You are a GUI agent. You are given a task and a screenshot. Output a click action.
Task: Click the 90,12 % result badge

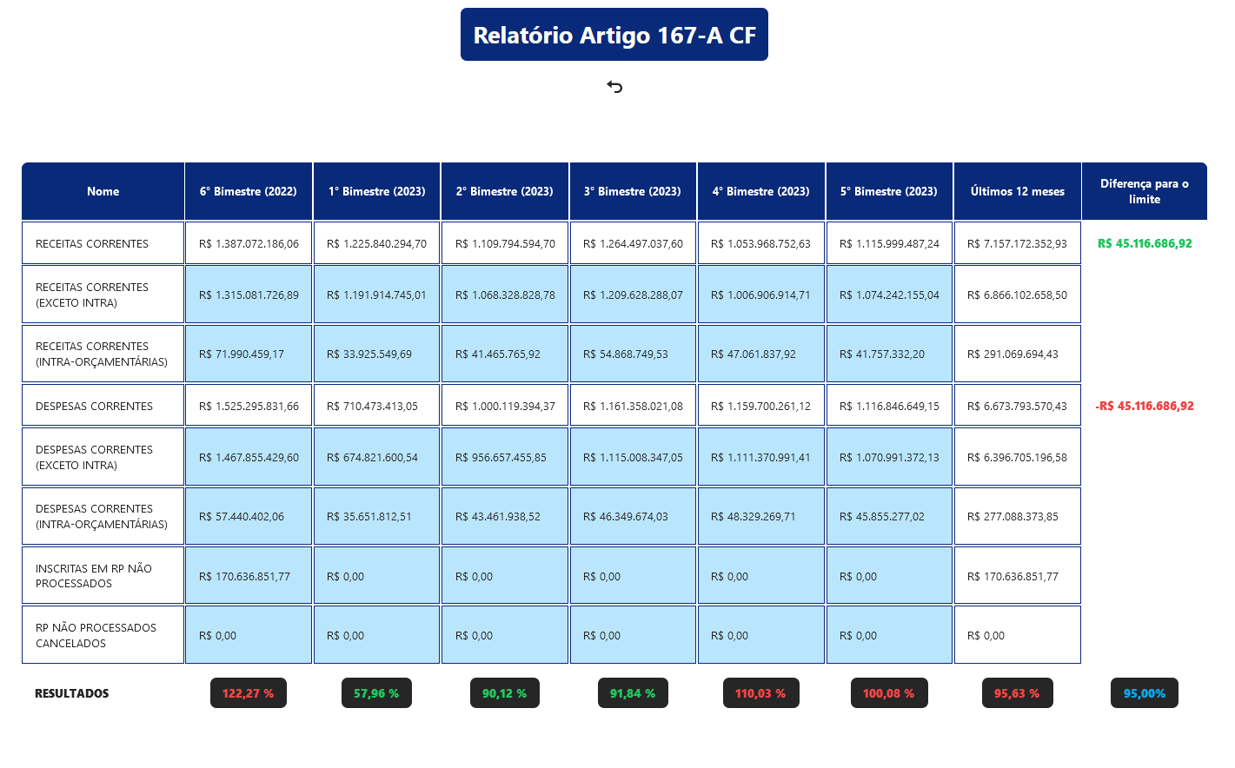505,693
